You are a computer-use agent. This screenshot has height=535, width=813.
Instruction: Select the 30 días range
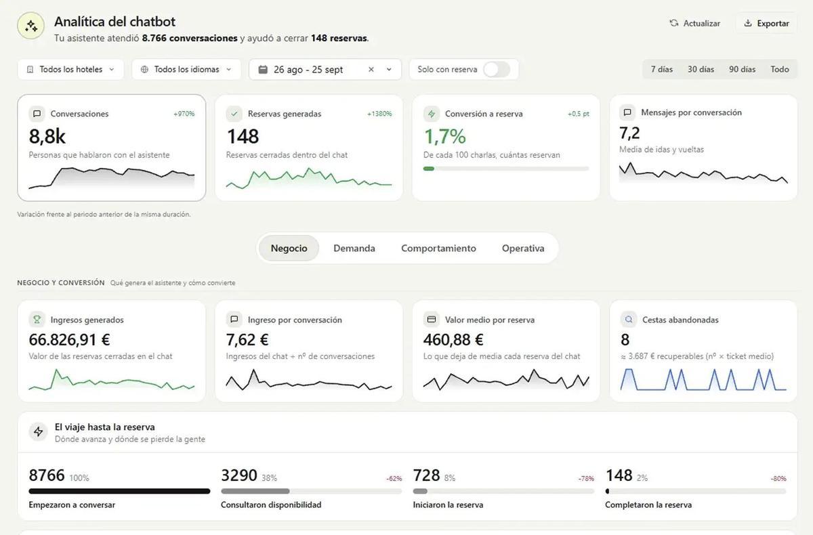(701, 69)
